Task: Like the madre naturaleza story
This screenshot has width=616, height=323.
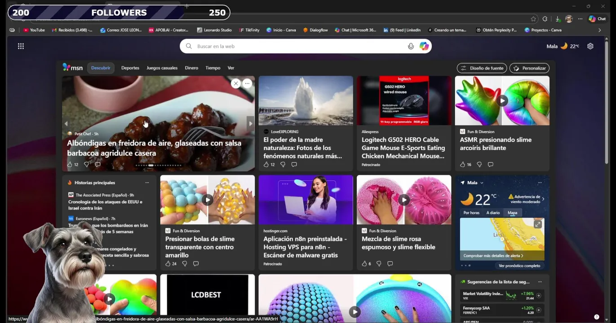Action: (x=266, y=165)
